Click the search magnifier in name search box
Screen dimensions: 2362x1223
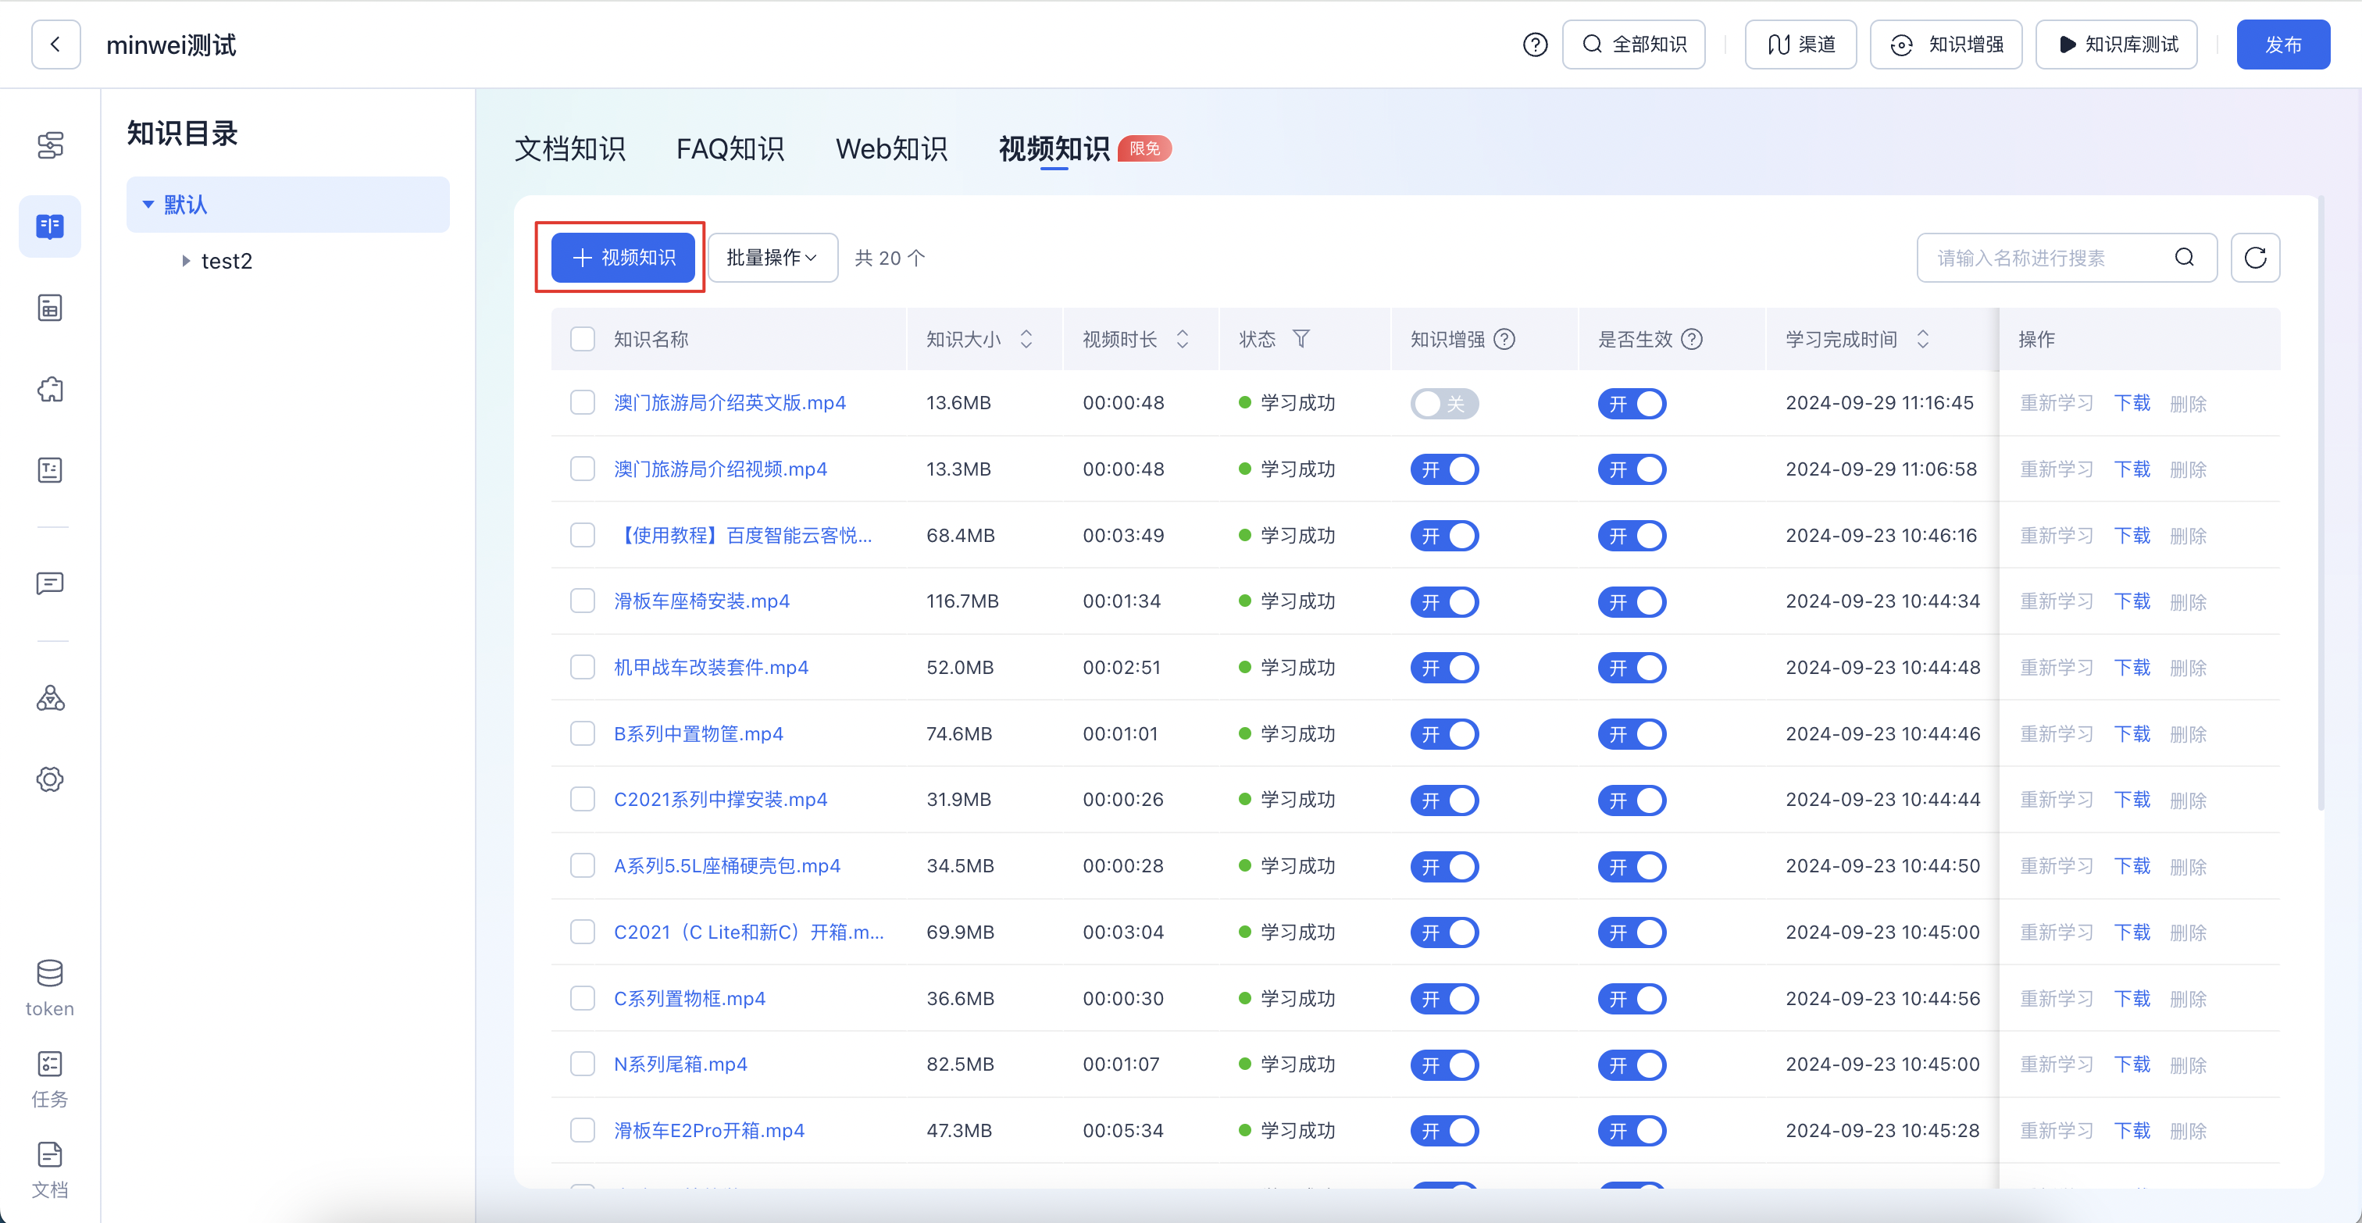tap(2185, 258)
